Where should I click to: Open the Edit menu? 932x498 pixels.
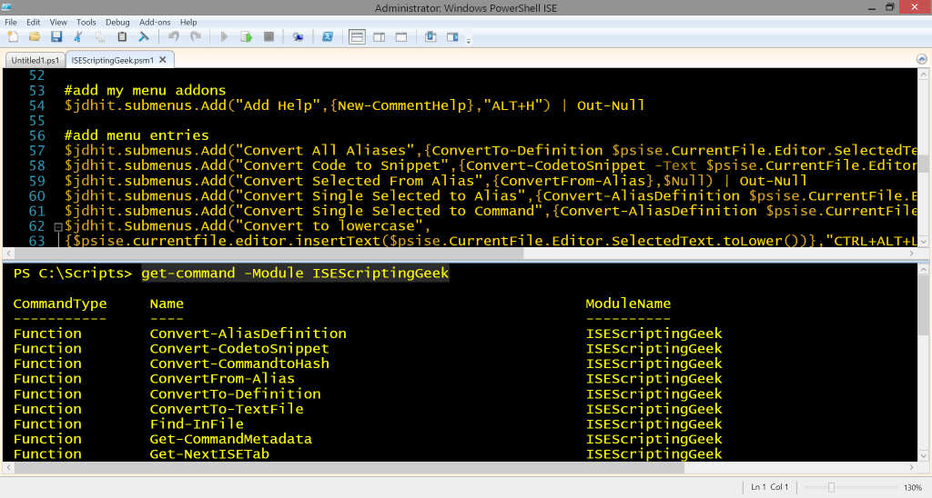(34, 22)
